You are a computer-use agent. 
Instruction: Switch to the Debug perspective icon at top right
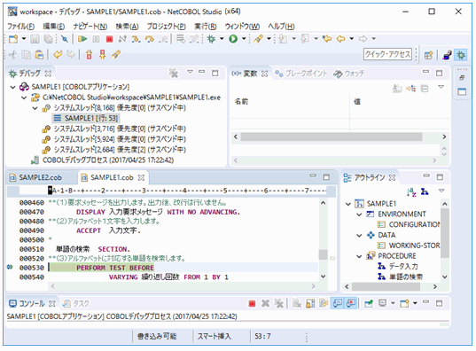click(461, 55)
